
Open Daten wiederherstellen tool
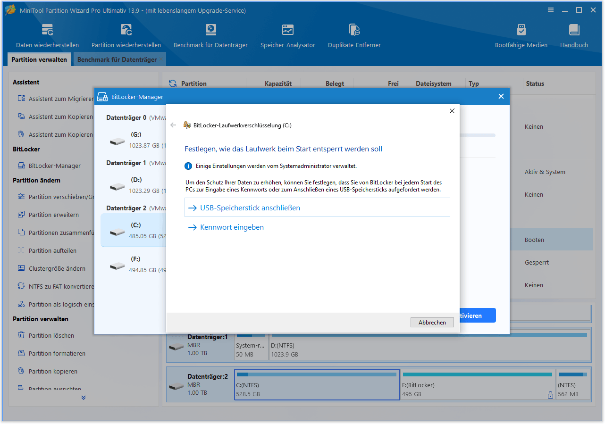pos(47,36)
